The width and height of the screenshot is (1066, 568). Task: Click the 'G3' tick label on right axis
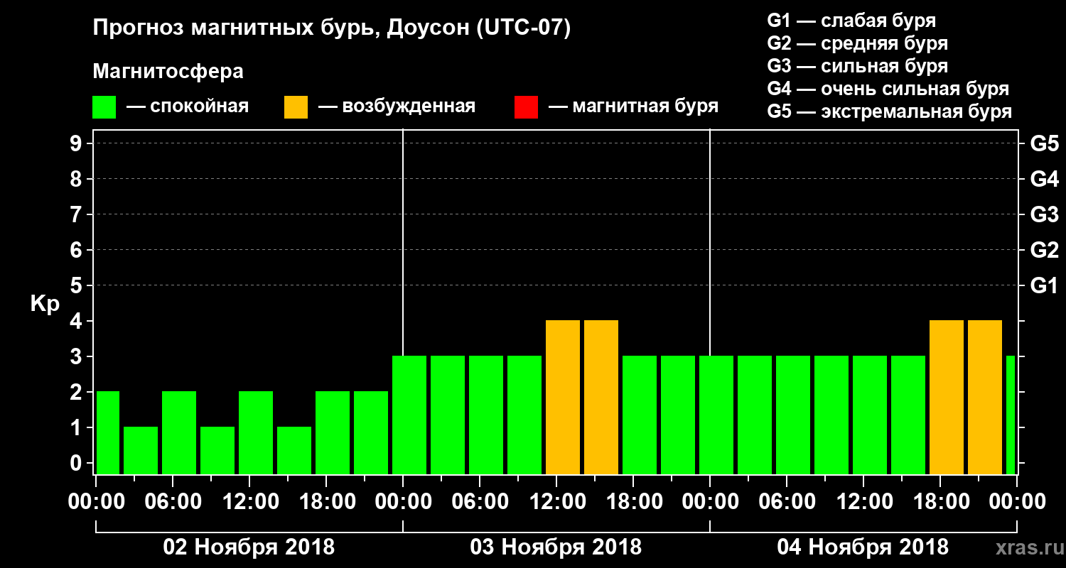click(1044, 214)
